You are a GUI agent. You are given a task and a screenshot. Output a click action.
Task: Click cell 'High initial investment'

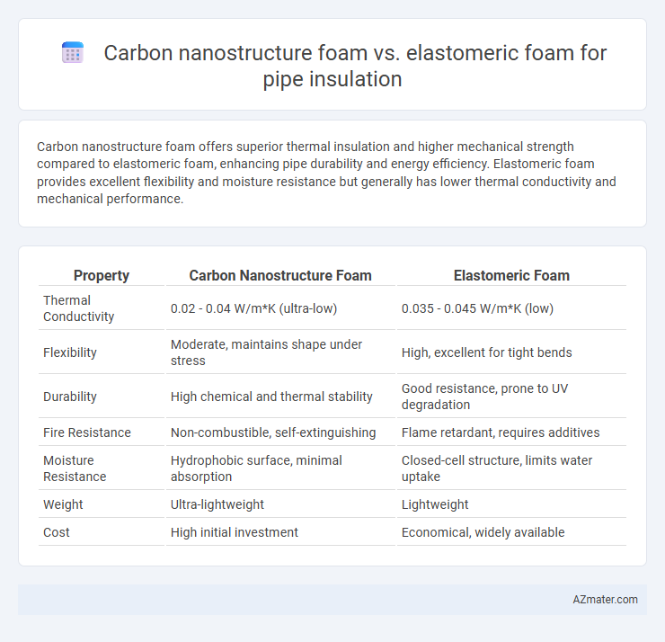point(280,532)
